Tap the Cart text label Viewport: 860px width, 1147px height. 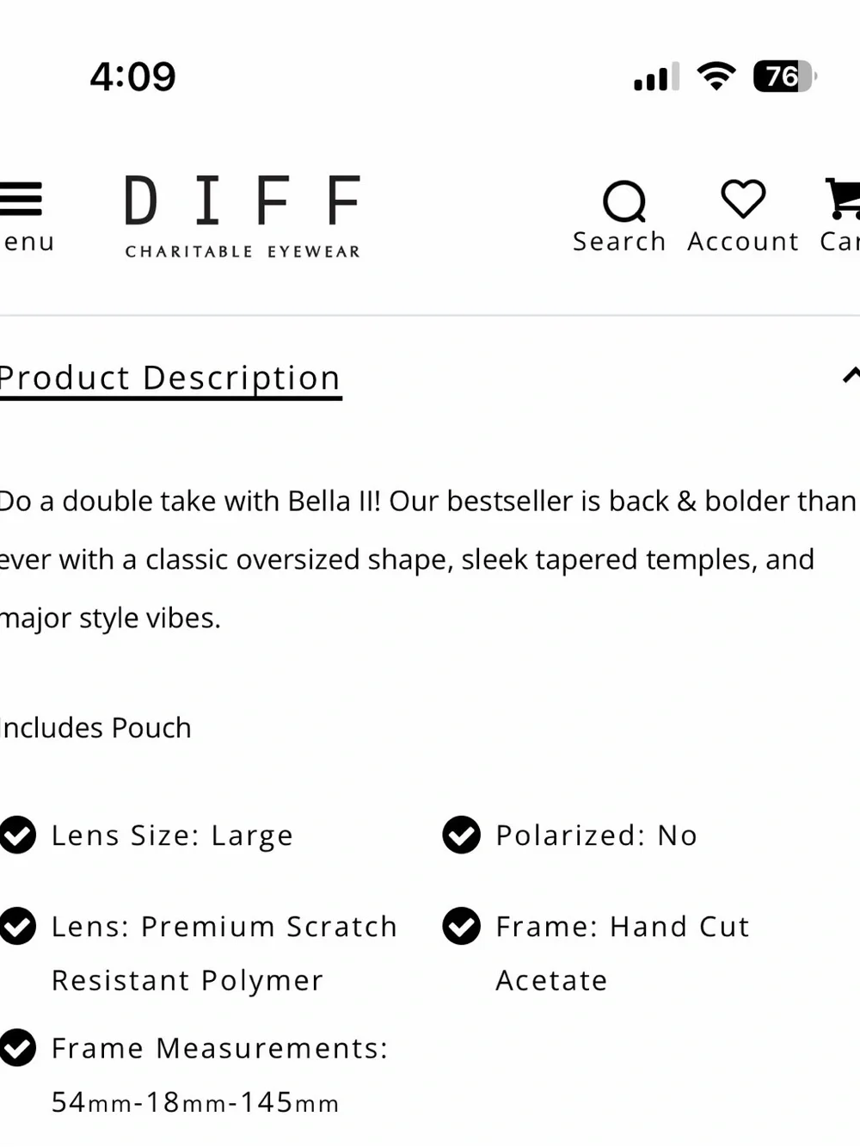point(839,242)
